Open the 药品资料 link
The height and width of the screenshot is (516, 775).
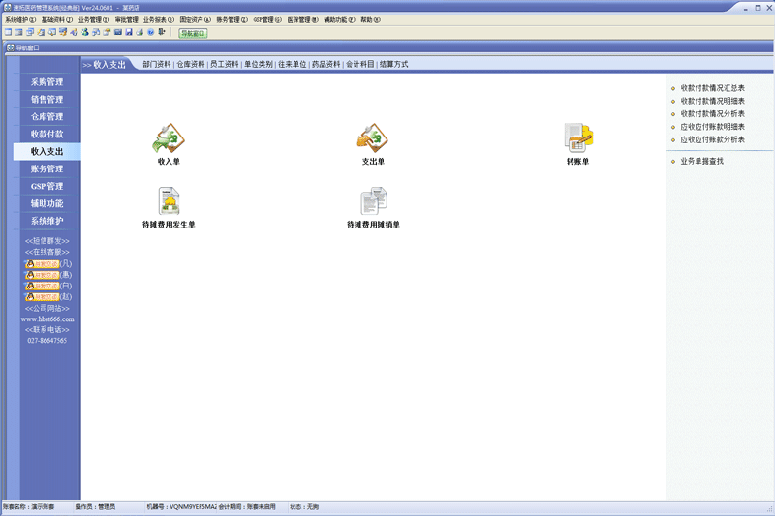point(326,65)
